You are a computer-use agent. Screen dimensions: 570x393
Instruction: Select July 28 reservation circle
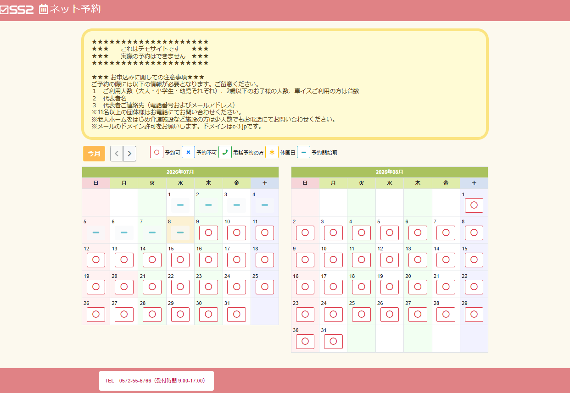click(152, 315)
